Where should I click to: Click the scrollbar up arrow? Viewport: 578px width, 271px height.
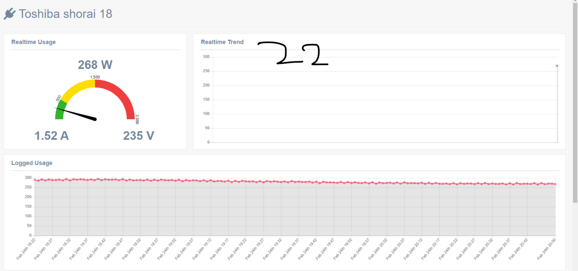point(575,1)
